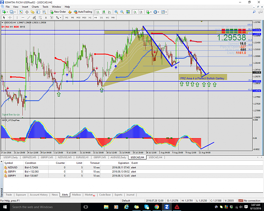Select the vertical line tool
Screen dimensions: 264x211
(x=17, y=17)
